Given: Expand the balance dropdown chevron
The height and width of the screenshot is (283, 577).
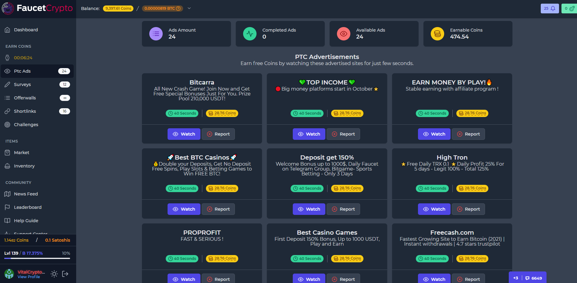Looking at the screenshot, I should pyautogui.click(x=189, y=9).
